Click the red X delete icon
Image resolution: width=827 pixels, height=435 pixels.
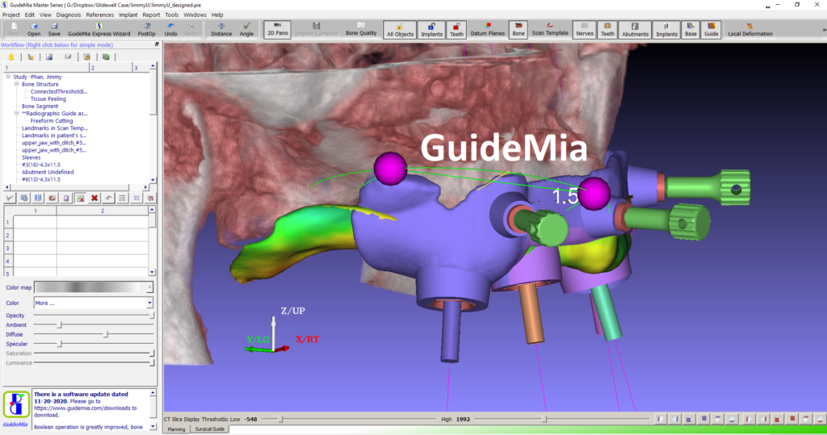click(x=94, y=198)
